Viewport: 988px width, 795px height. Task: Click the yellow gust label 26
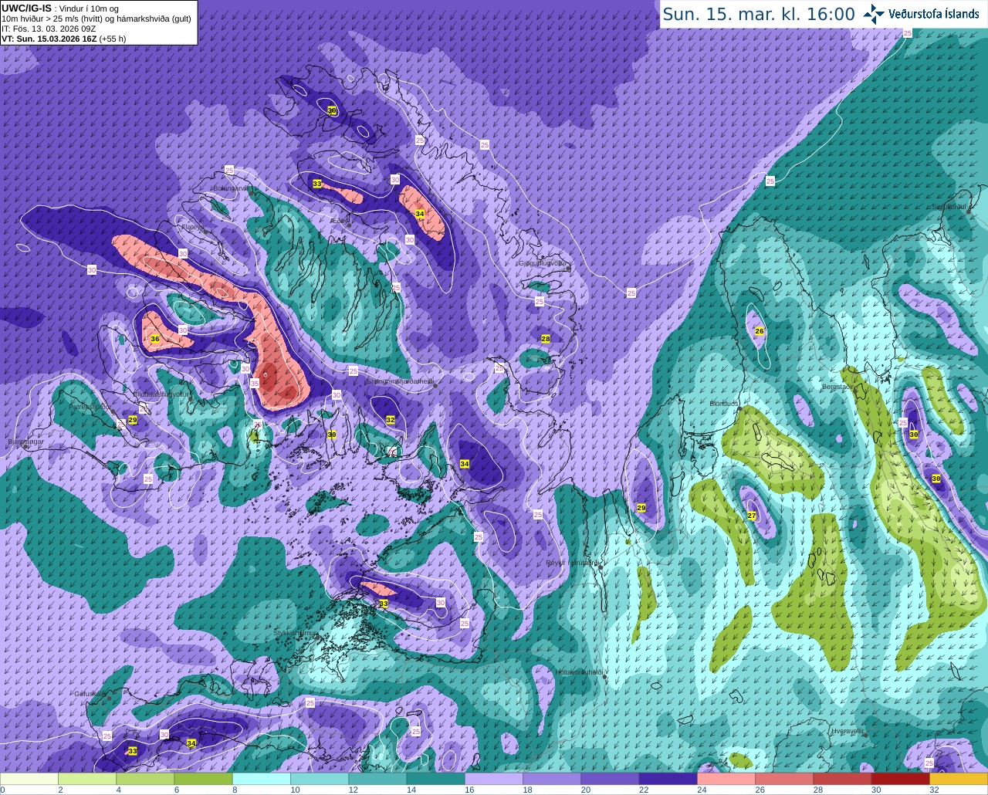(x=760, y=331)
